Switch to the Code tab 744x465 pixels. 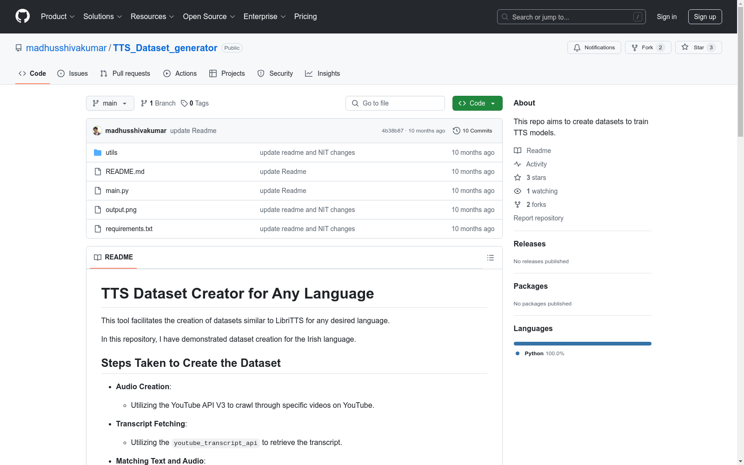click(33, 73)
